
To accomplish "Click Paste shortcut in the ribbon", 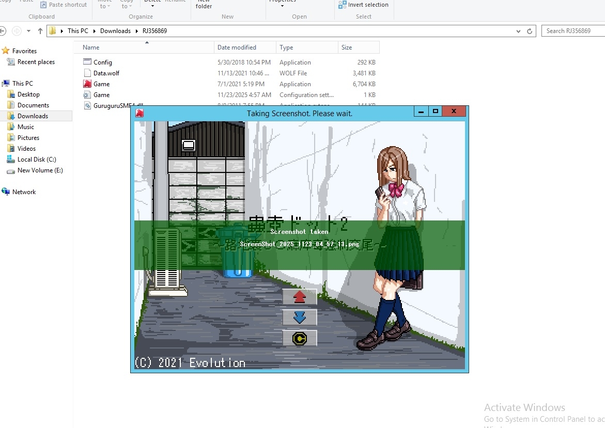I will pyautogui.click(x=68, y=5).
